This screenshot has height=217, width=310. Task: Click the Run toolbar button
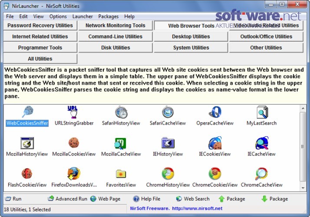point(13,199)
